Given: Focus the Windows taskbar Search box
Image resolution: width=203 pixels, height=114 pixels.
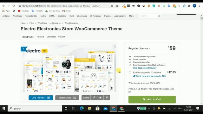Looking at the screenshot, I should coord(35,108).
